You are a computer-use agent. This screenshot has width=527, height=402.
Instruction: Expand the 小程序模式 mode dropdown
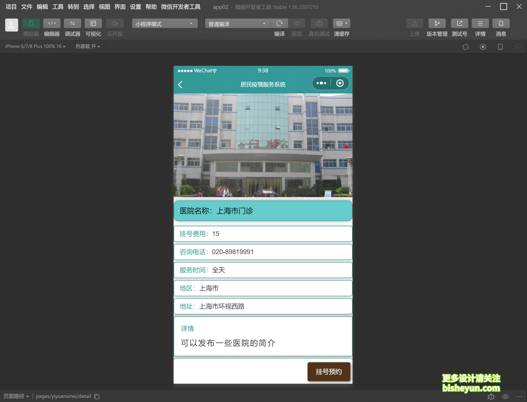tap(165, 24)
